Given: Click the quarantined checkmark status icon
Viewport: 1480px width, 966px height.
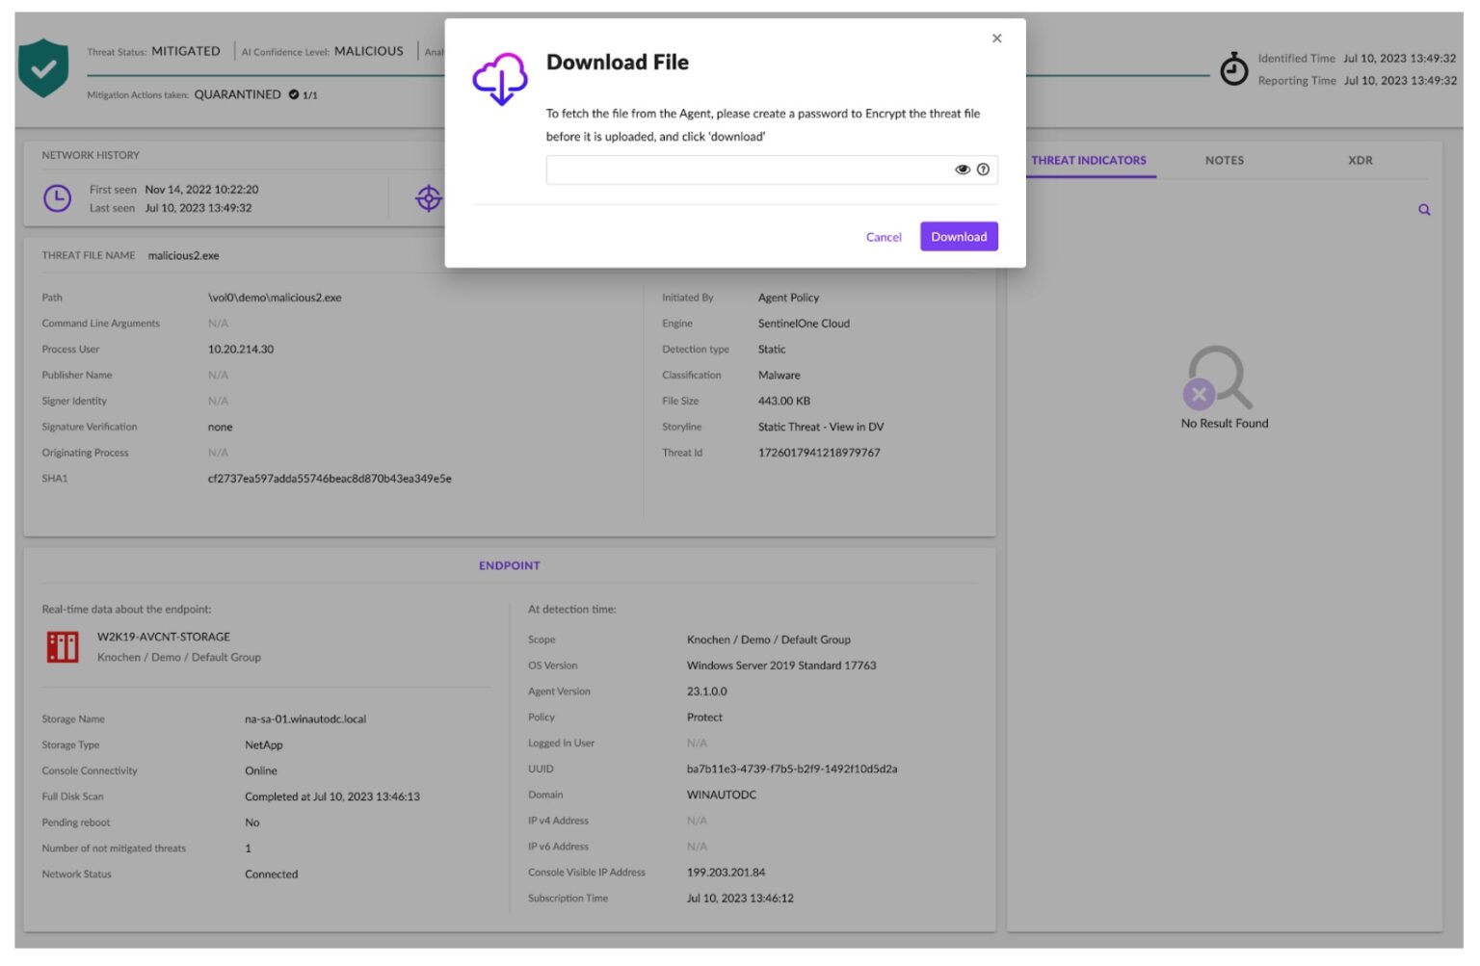Looking at the screenshot, I should tap(294, 95).
